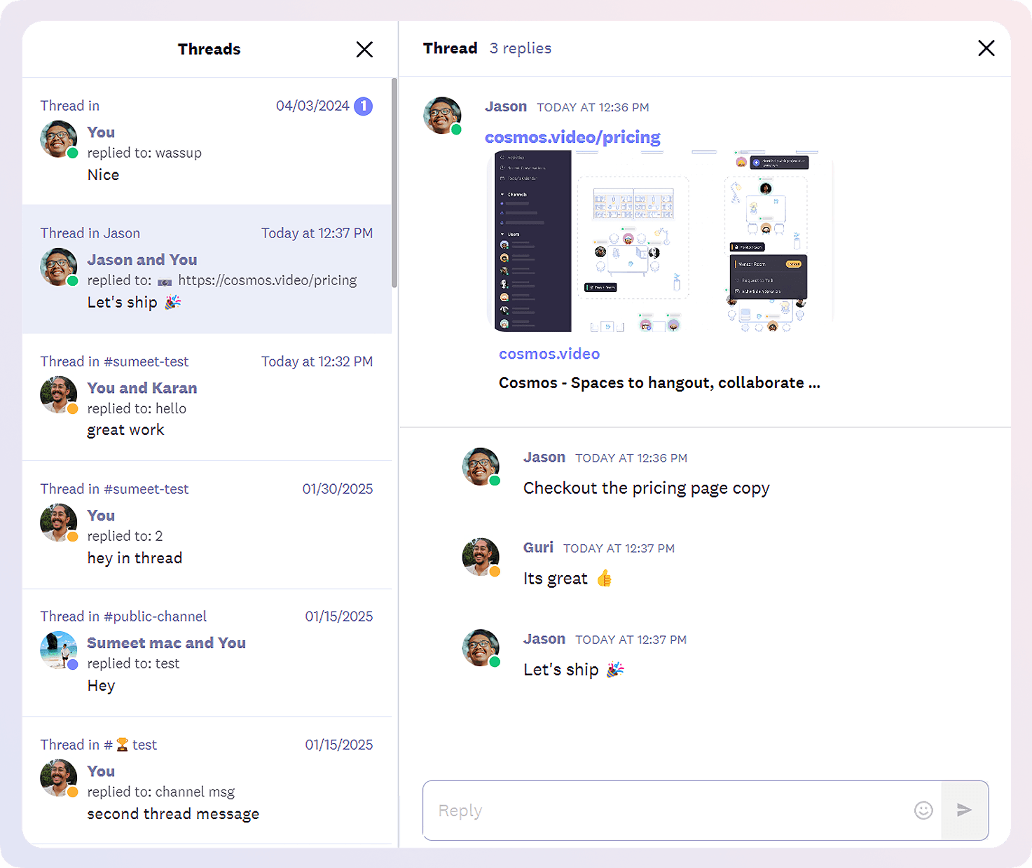Open the thread replied to wassup
Screen dimensions: 1032x868
[207, 142]
